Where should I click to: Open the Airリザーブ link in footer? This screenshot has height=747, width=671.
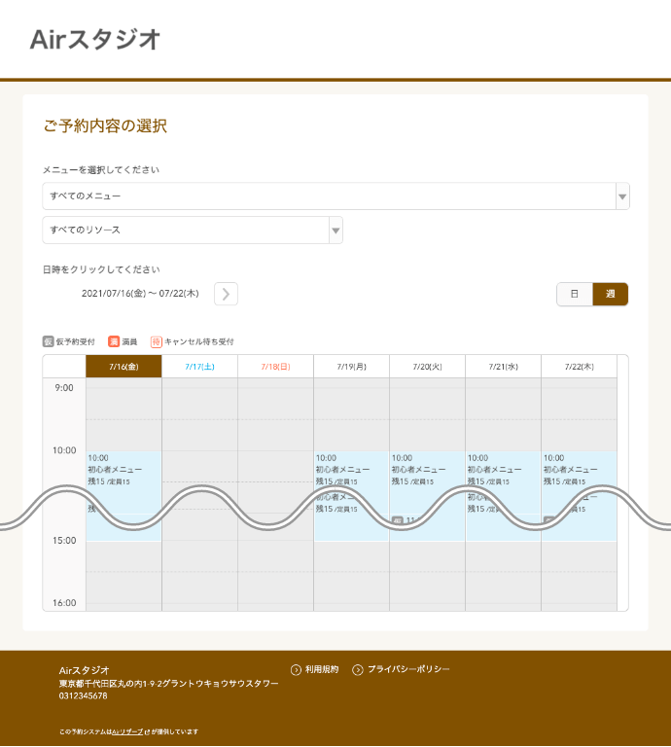click(x=127, y=731)
